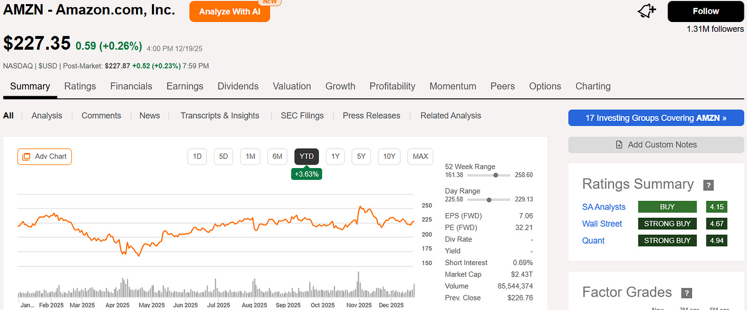This screenshot has height=310, width=747.
Task: Click the Prev. Close value $226.76
Action: point(520,298)
